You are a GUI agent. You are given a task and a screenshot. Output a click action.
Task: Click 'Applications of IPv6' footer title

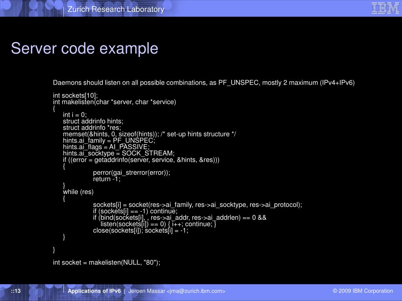(x=94, y=291)
